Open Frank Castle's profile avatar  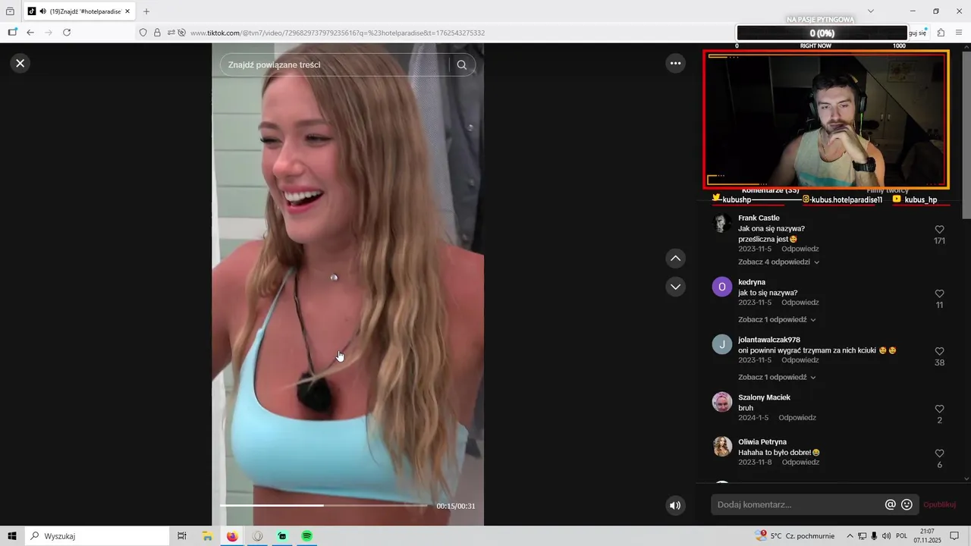[x=722, y=223]
